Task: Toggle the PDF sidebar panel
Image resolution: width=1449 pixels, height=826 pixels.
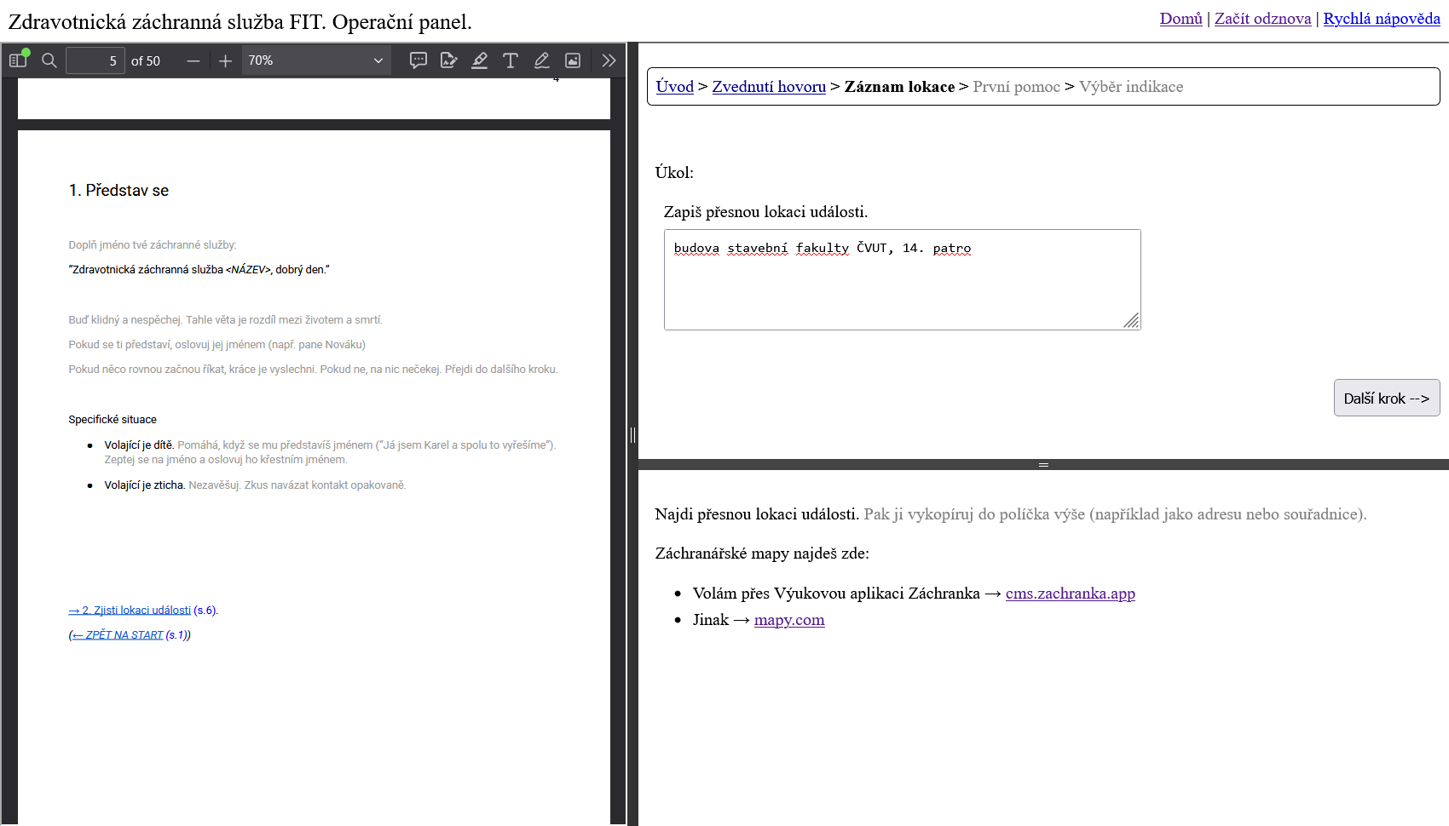Action: pos(18,60)
